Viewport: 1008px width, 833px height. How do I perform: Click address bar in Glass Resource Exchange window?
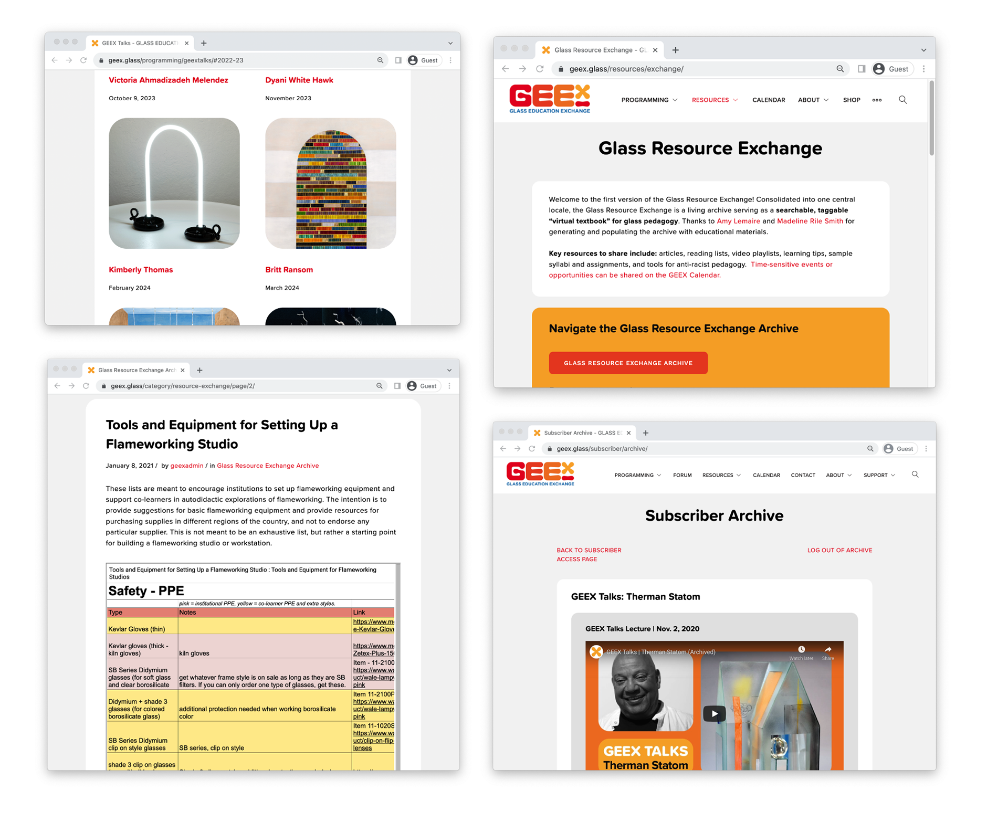tap(701, 69)
